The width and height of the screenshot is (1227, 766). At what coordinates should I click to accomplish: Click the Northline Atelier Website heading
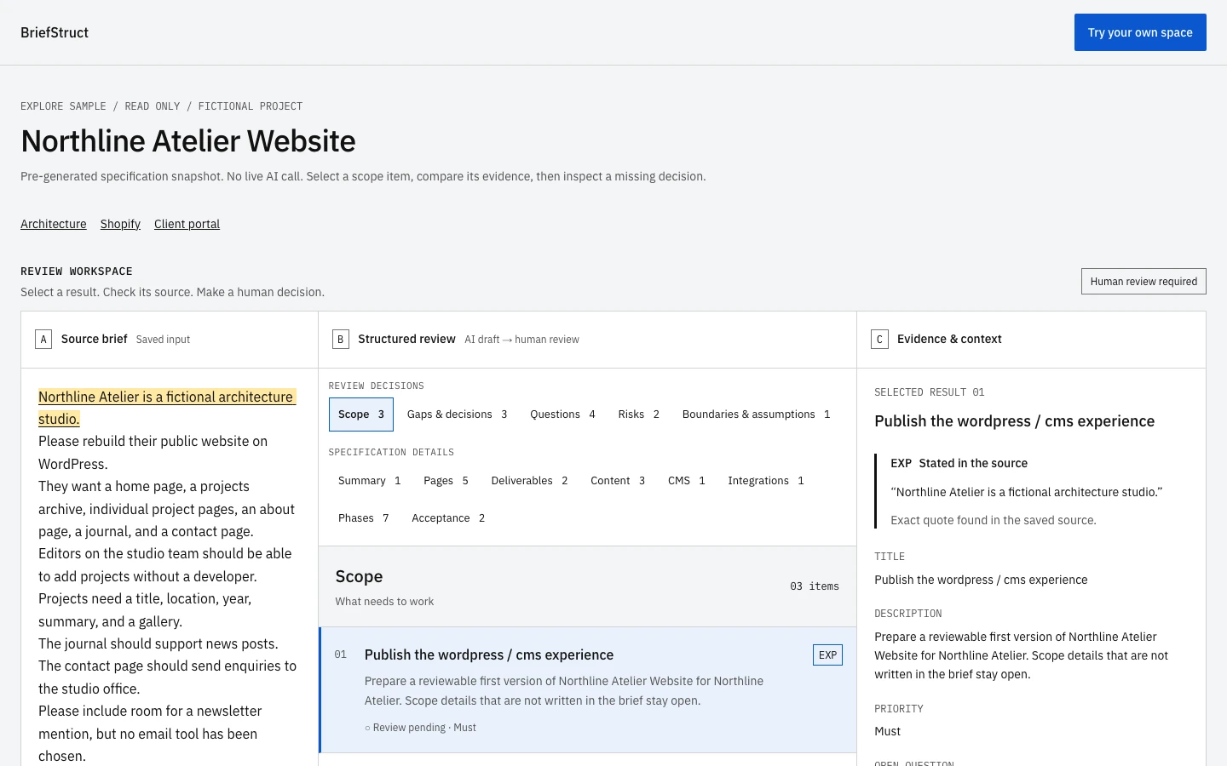[x=188, y=141]
